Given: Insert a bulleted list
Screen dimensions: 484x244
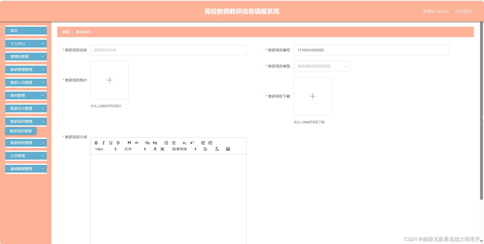Looking at the screenshot, I should click(x=174, y=143).
